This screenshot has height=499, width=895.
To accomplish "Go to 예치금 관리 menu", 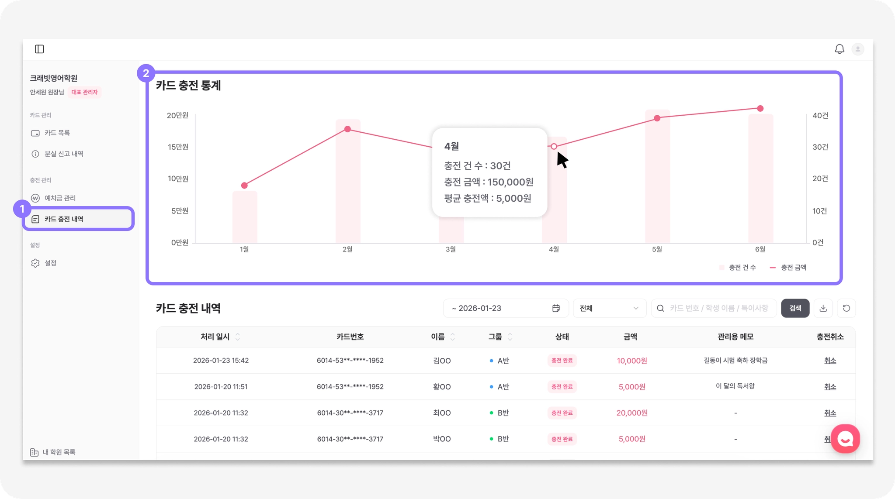I will click(x=60, y=198).
